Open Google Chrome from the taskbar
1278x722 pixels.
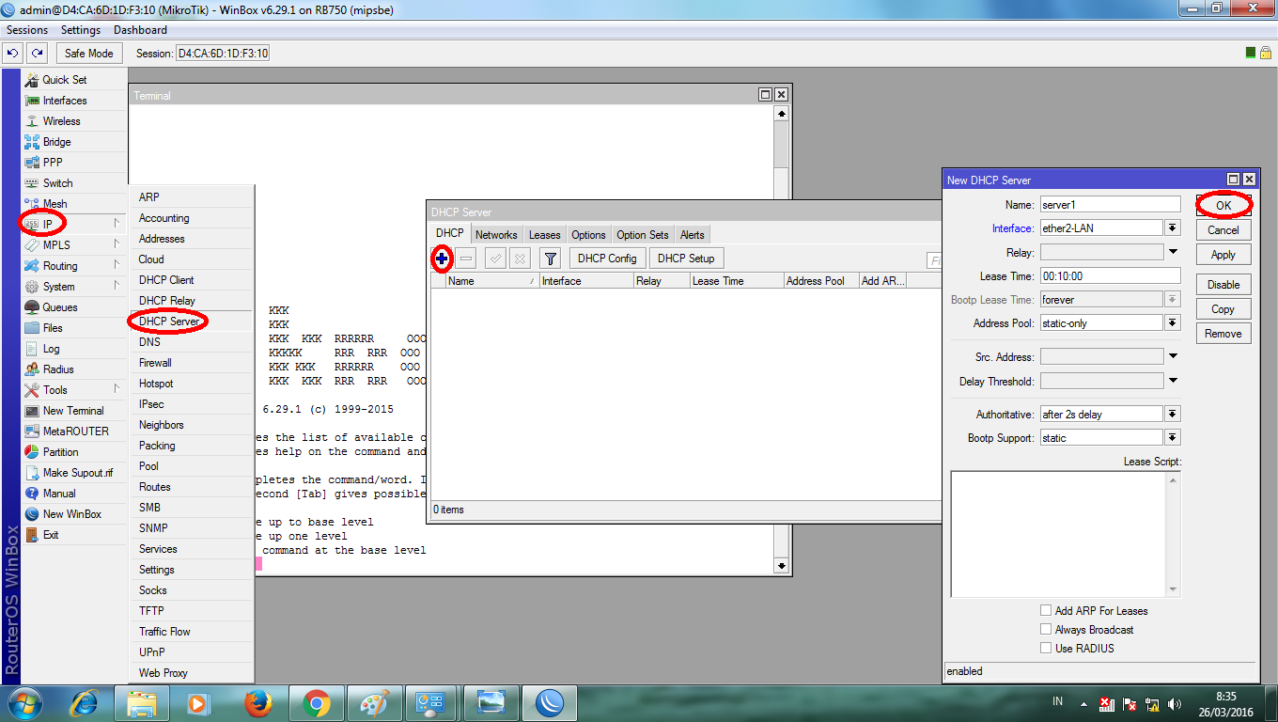pyautogui.click(x=316, y=702)
